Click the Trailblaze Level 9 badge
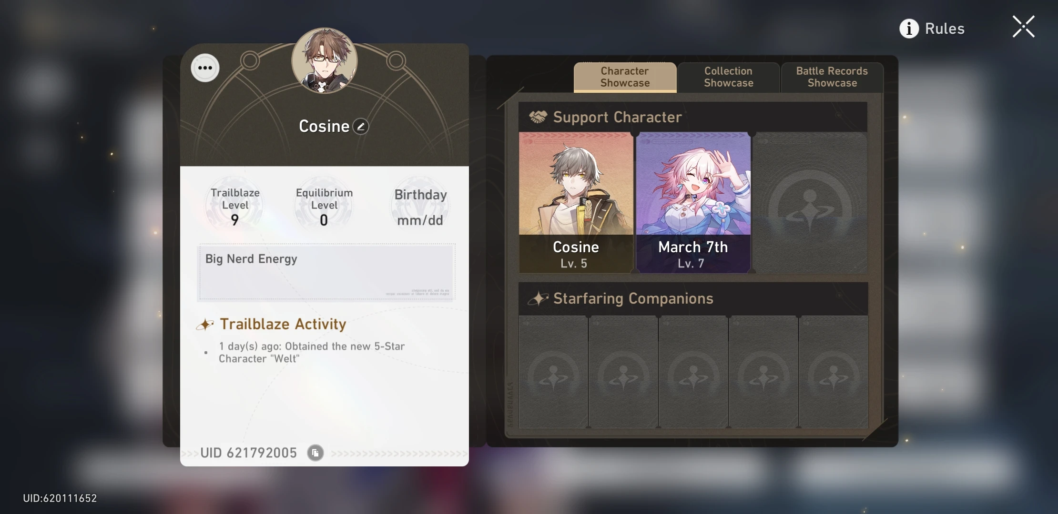 coord(235,207)
